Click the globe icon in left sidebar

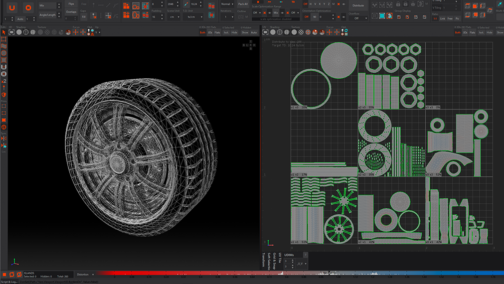(x=4, y=127)
